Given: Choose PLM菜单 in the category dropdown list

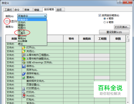Looking at the screenshot, I should tap(32, 41).
